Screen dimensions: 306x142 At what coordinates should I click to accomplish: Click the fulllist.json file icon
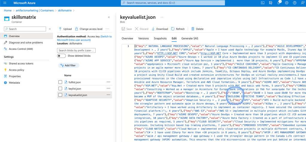pos(66,82)
